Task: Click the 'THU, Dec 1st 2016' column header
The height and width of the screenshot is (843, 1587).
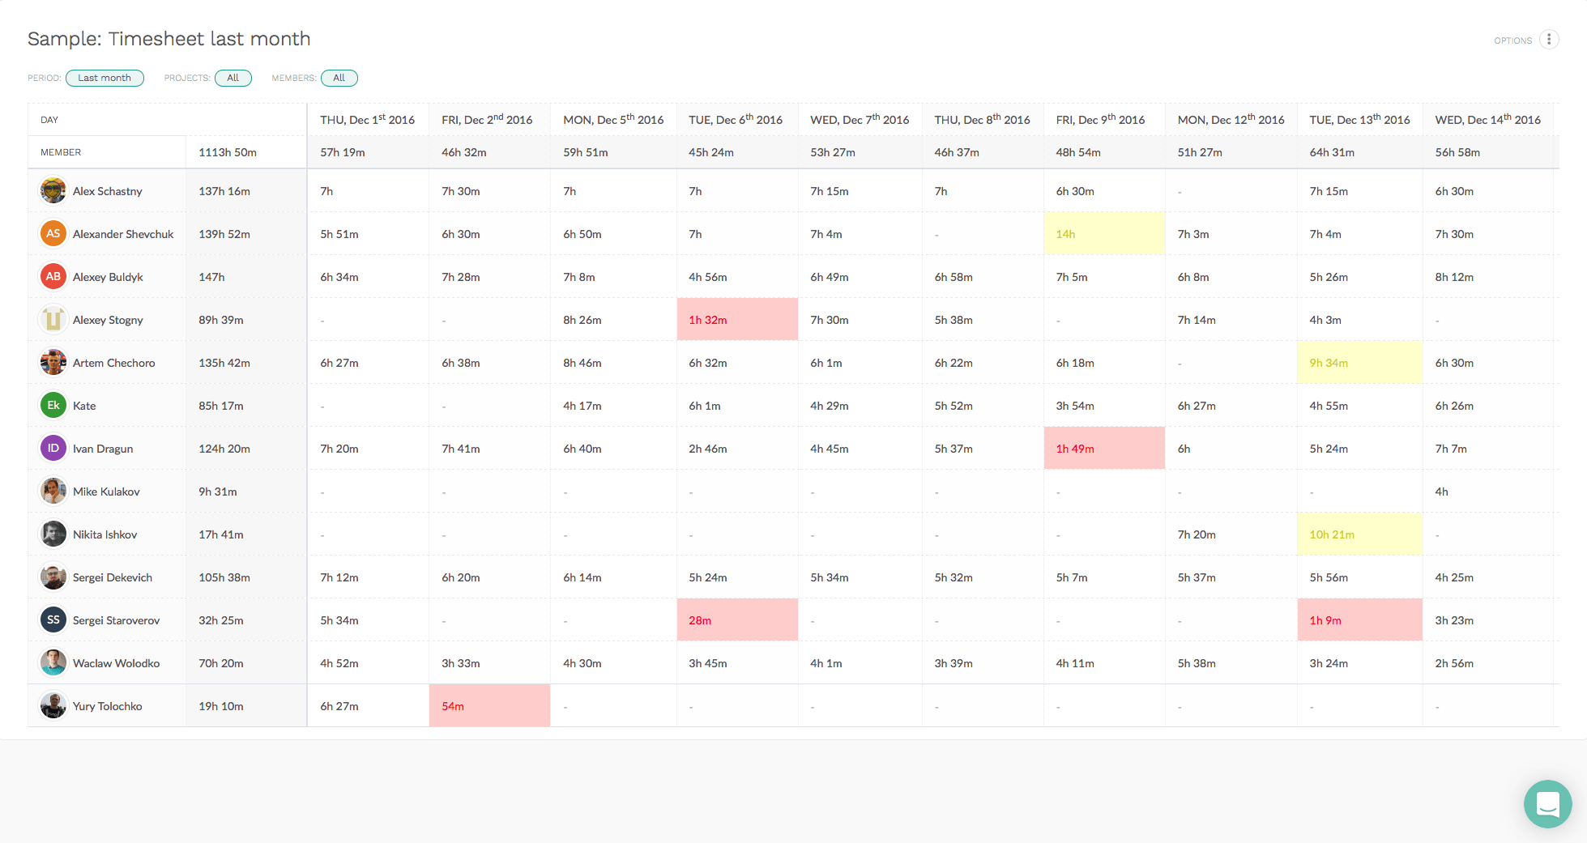Action: click(x=367, y=120)
